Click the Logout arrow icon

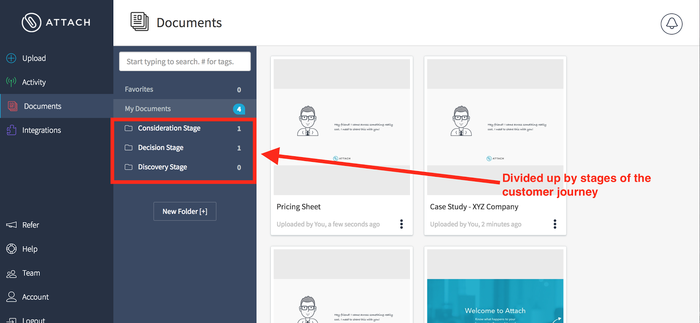[11, 320]
